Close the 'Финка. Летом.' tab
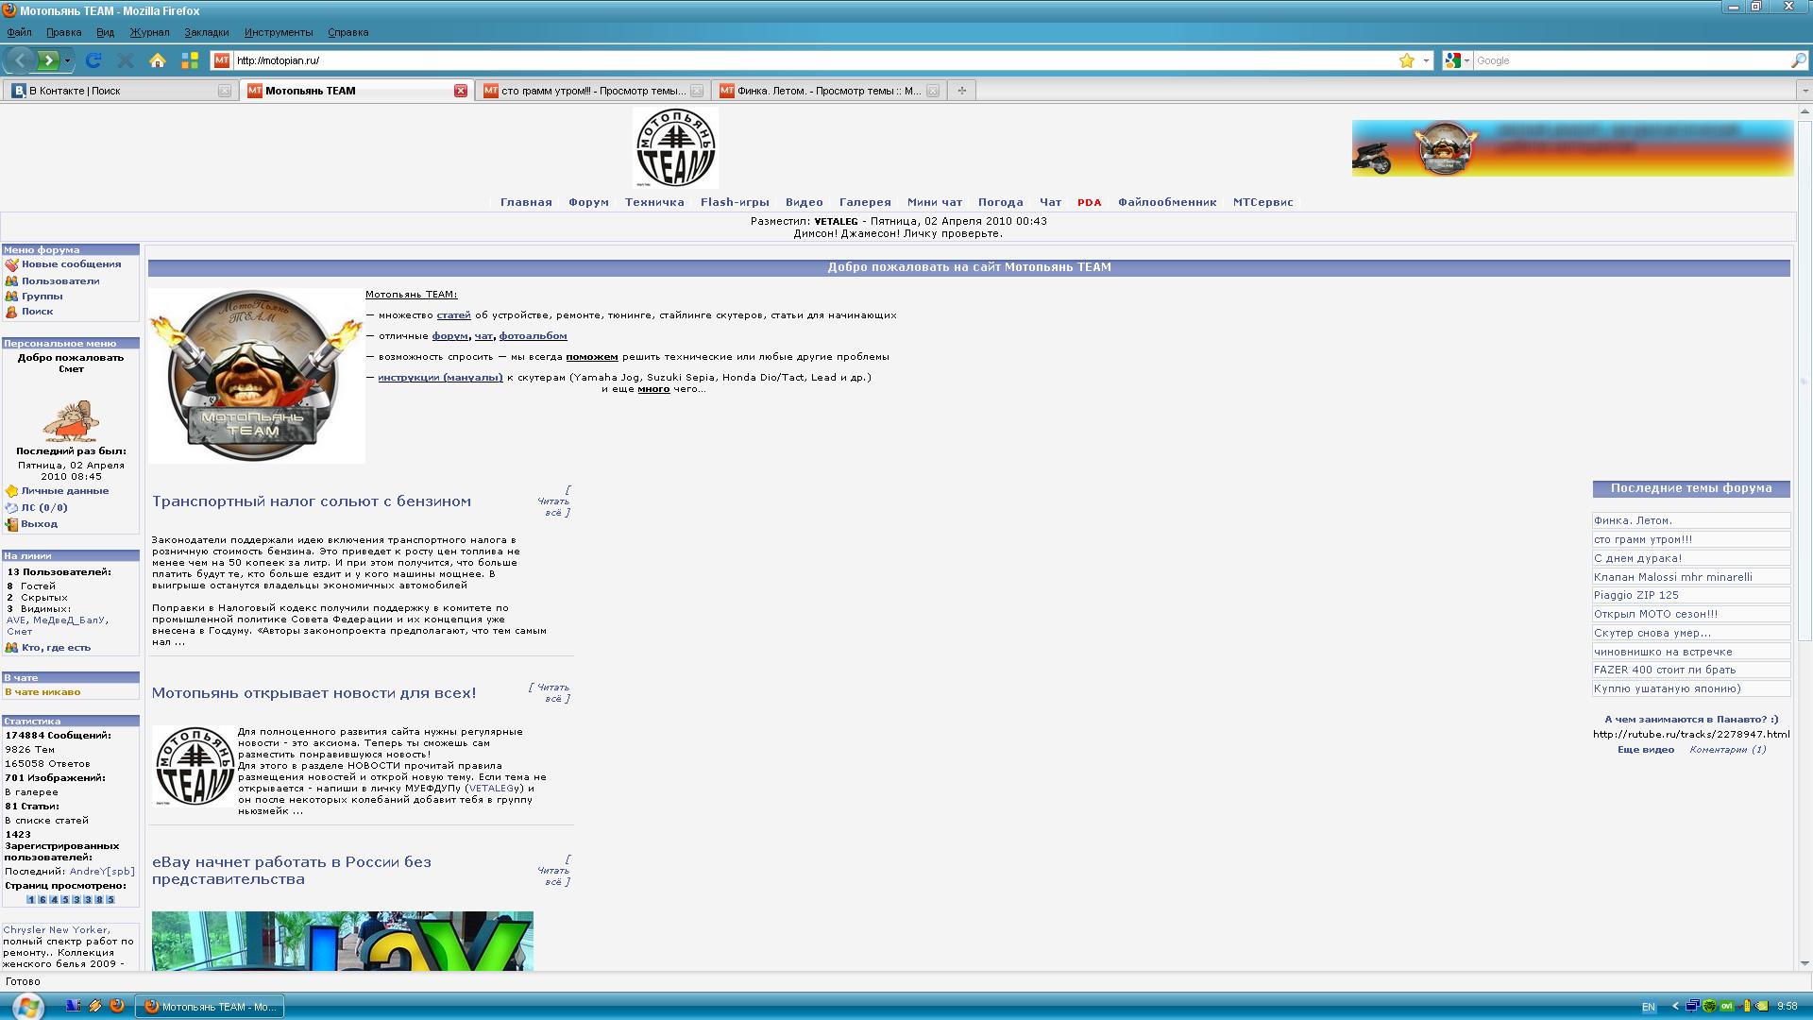Viewport: 1813px width, 1020px height. [x=933, y=91]
